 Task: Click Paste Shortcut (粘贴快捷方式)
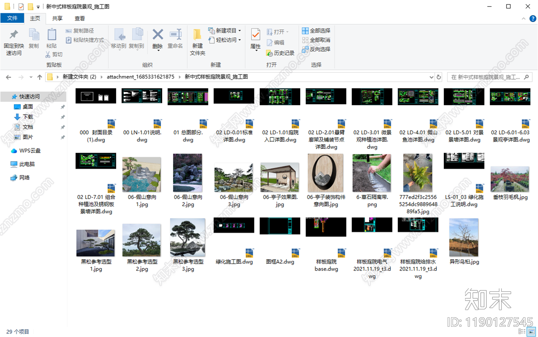[x=85, y=40]
